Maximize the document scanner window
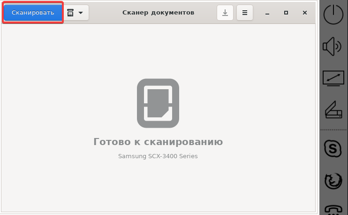The width and height of the screenshot is (348, 215). 286,13
